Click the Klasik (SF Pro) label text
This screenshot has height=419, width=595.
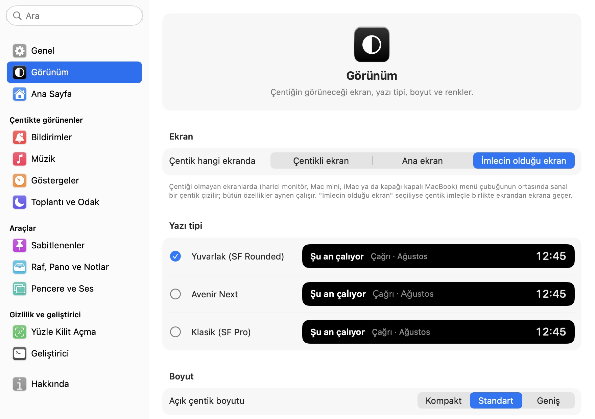(221, 332)
